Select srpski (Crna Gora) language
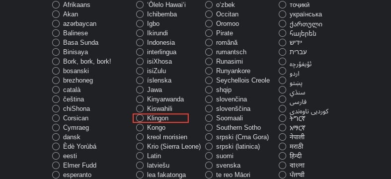 click(x=209, y=137)
